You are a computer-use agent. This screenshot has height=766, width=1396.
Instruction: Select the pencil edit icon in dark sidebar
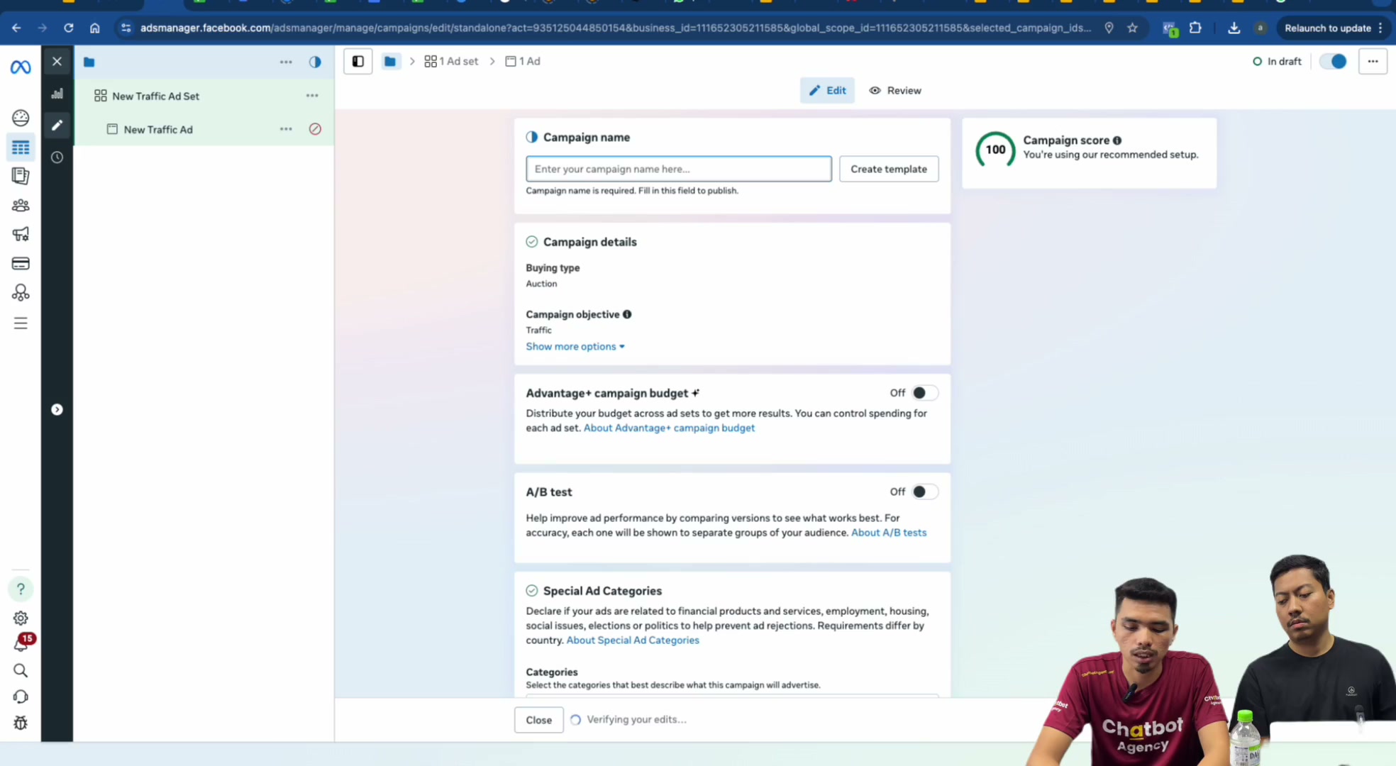tap(57, 126)
